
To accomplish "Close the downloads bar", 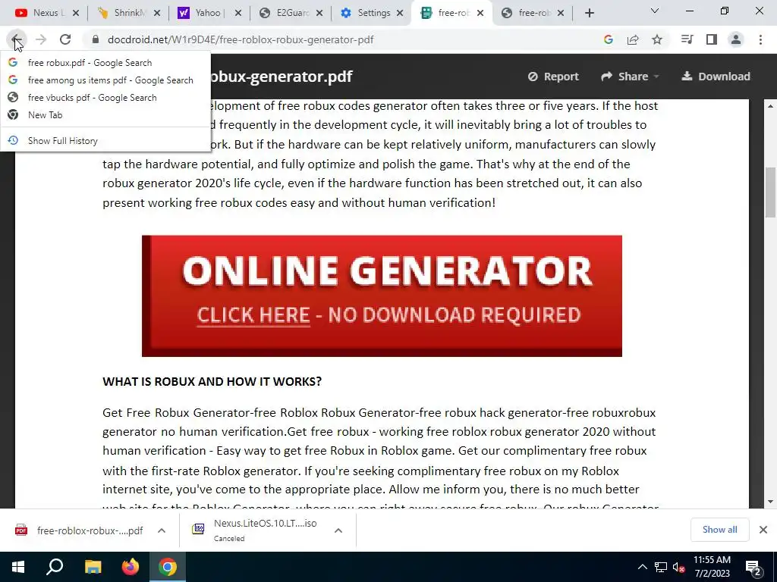I will 763,530.
